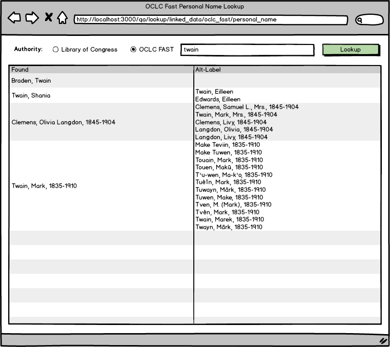Image resolution: width=390 pixels, height=347 pixels.
Task: Click the green Lookup button
Action: point(351,49)
